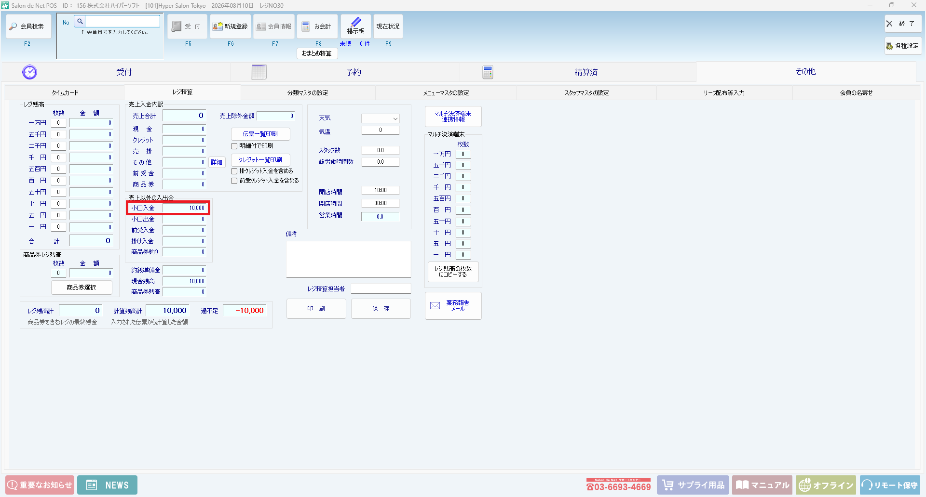Click the 終了 exit button
Viewport: 926px width, 497px height.
tap(903, 24)
